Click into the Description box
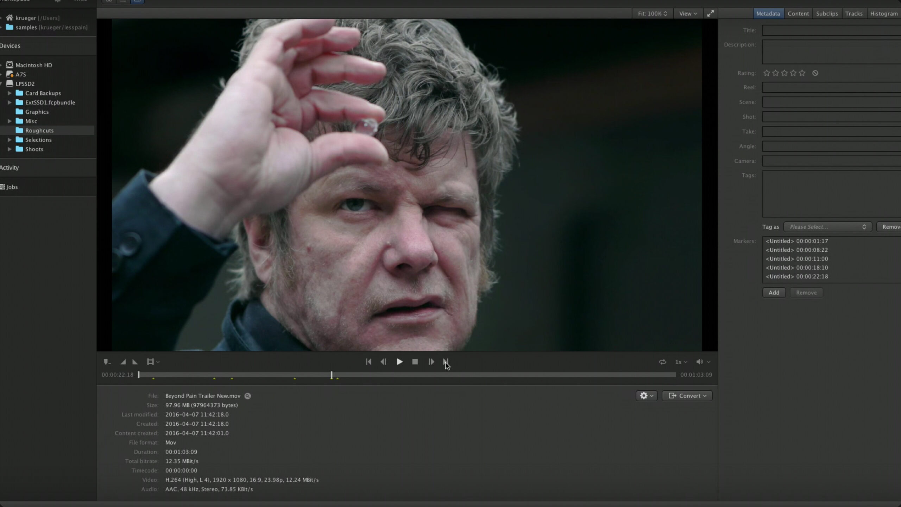The width and height of the screenshot is (901, 507). [x=832, y=52]
